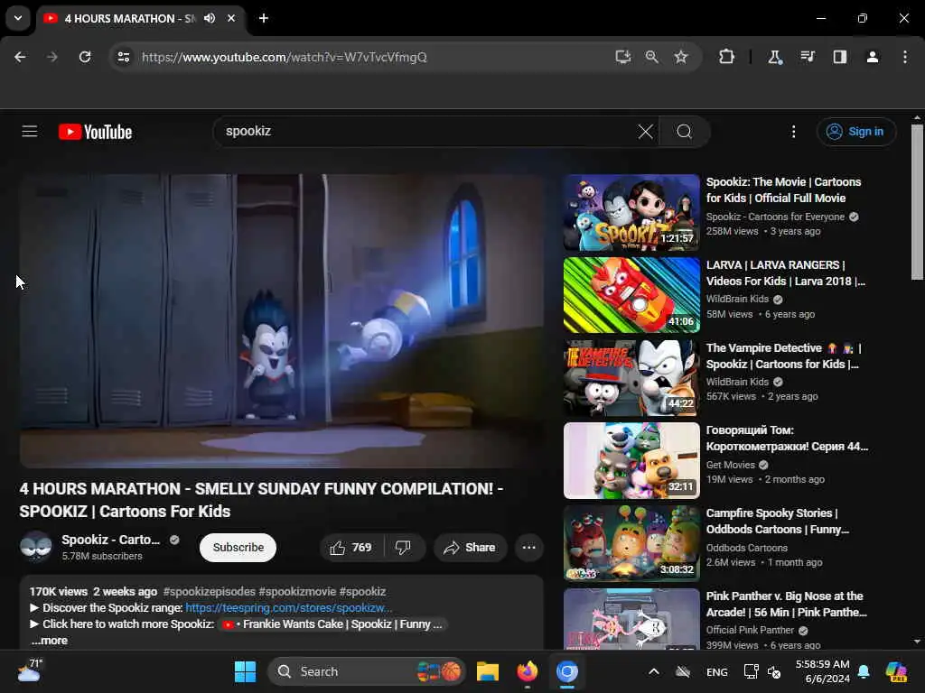Open YouTube settings three-dot menu
This screenshot has width=925, height=693.
[793, 132]
